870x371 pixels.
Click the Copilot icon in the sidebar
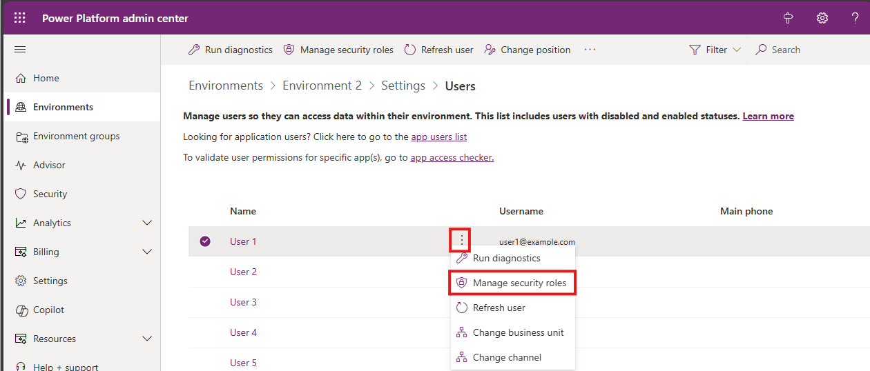coord(21,310)
